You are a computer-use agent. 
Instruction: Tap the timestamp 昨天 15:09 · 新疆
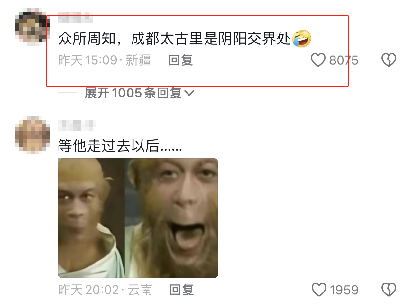[x=105, y=60]
